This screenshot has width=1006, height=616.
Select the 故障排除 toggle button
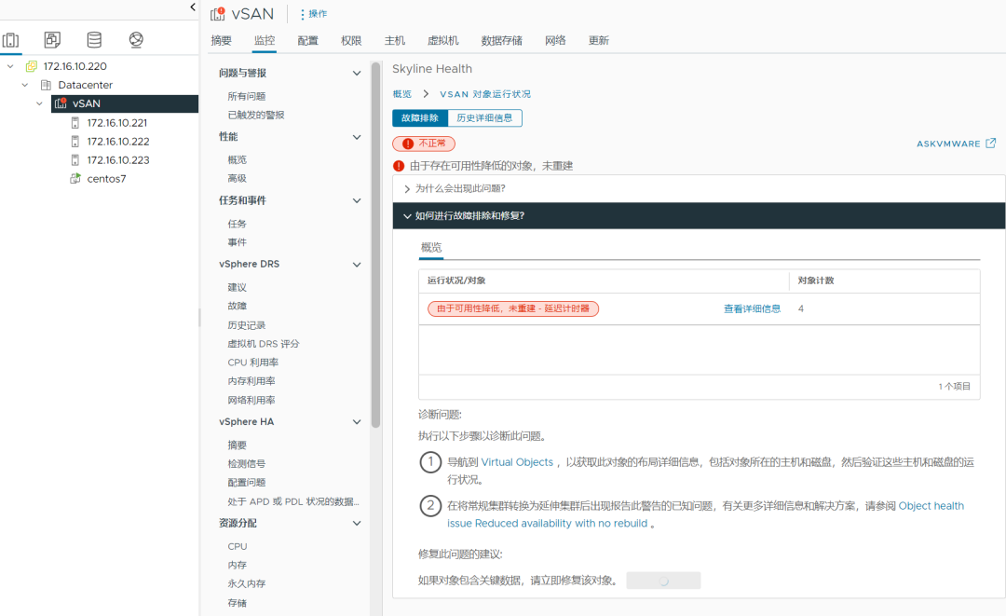pos(419,118)
